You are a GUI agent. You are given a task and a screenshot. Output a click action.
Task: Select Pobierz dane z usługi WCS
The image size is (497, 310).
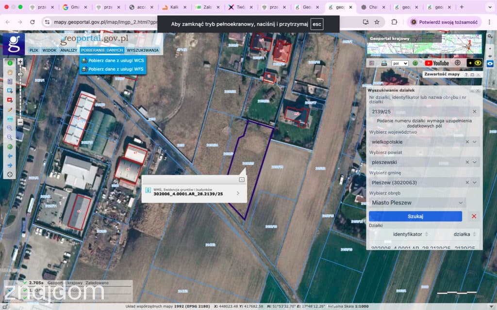tap(113, 61)
